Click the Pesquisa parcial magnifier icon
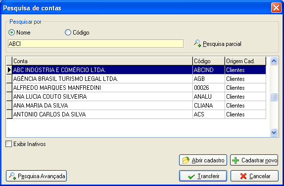 click(x=197, y=43)
